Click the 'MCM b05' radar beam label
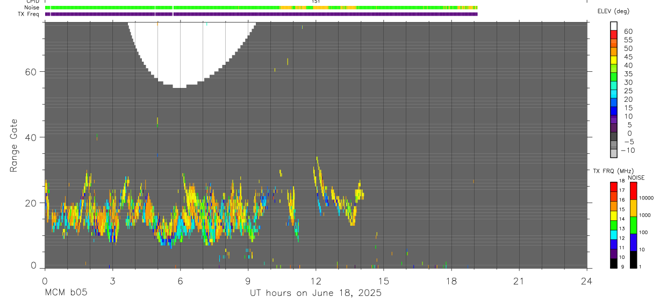 pyautogui.click(x=66, y=293)
